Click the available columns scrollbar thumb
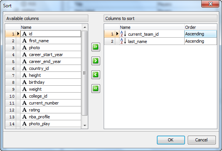Screen dimensions: 222x151 [85, 73]
